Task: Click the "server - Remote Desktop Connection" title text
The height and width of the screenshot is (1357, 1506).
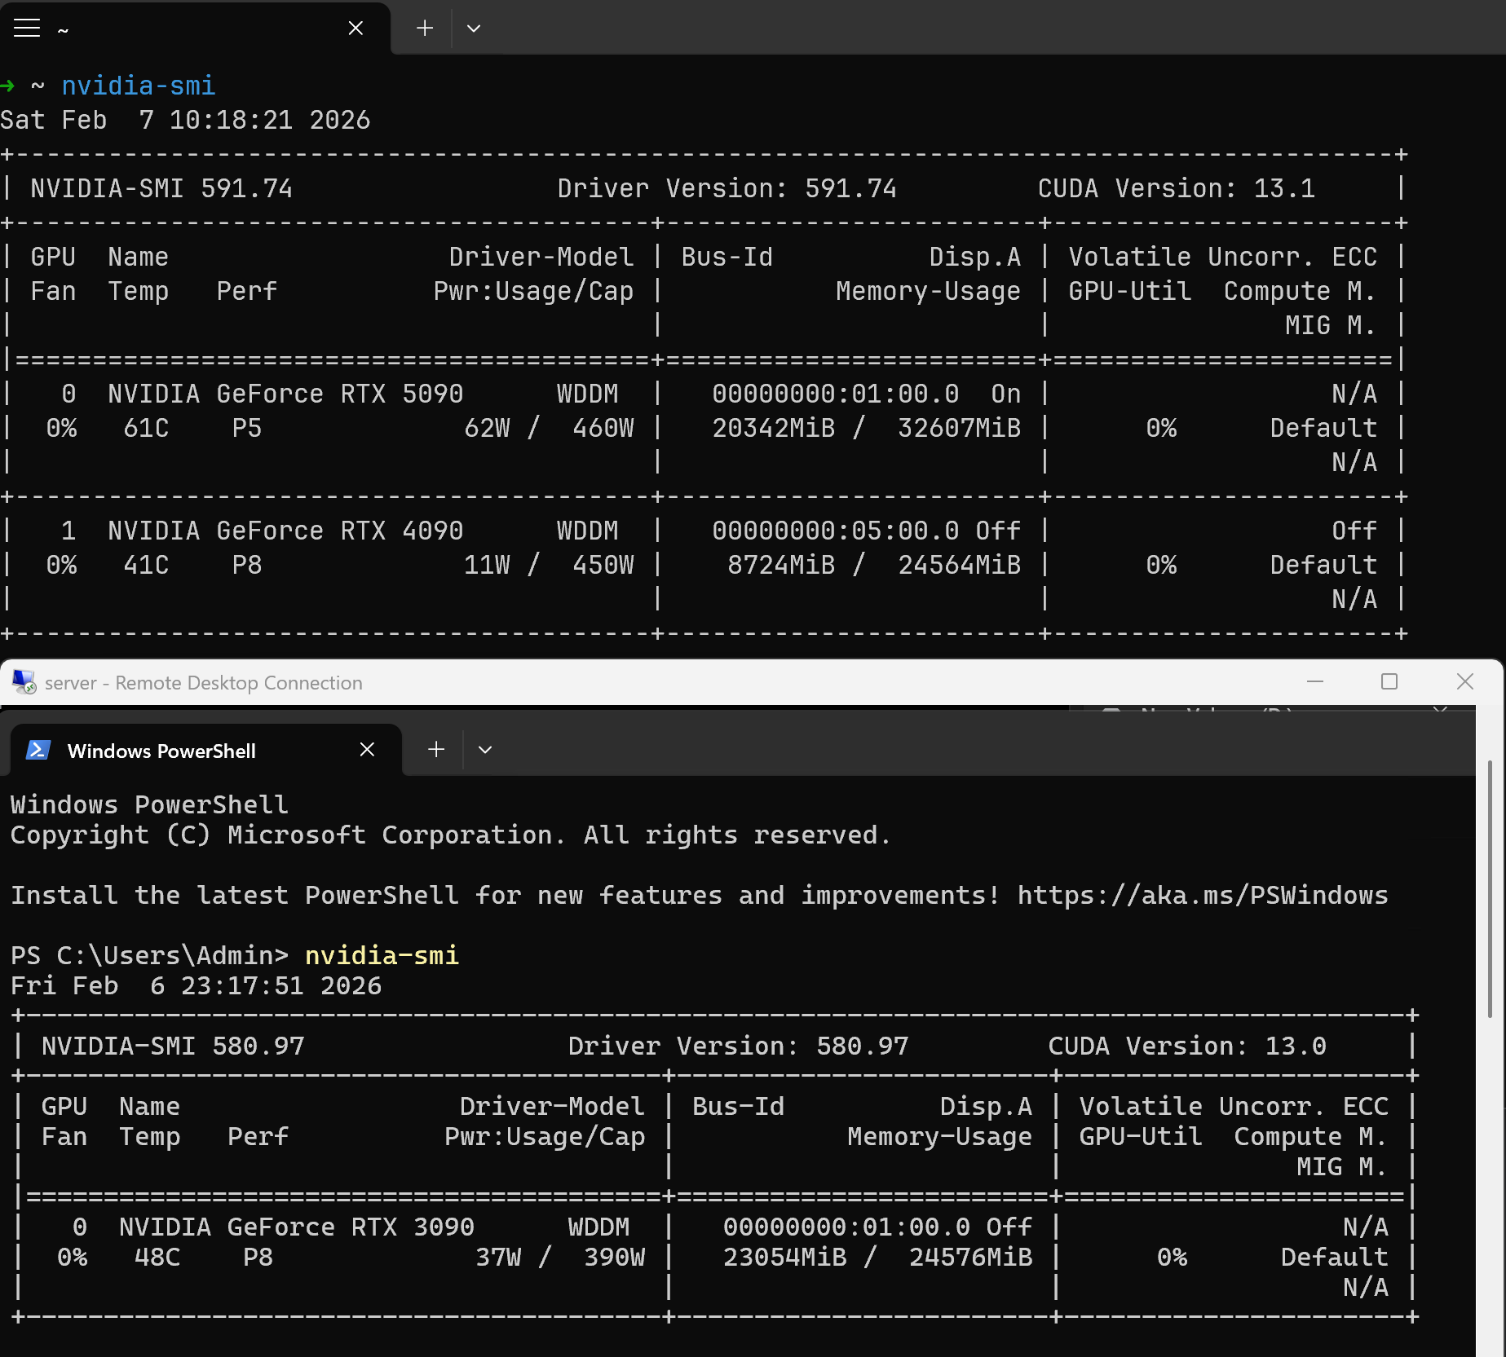Action: point(204,683)
